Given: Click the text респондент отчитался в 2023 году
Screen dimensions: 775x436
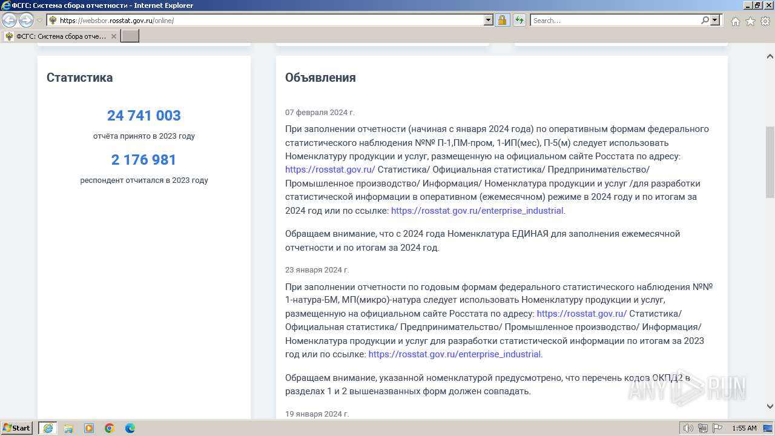Looking at the screenshot, I should pos(144,180).
